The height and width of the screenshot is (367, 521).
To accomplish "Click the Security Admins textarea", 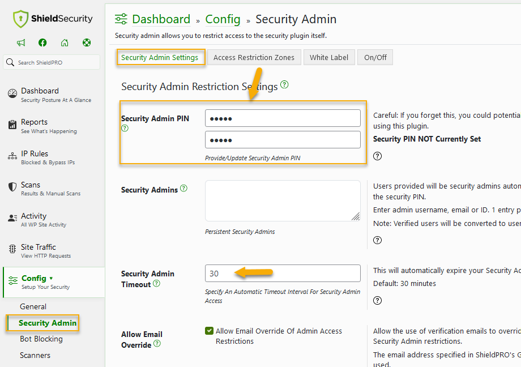I will coord(283,201).
